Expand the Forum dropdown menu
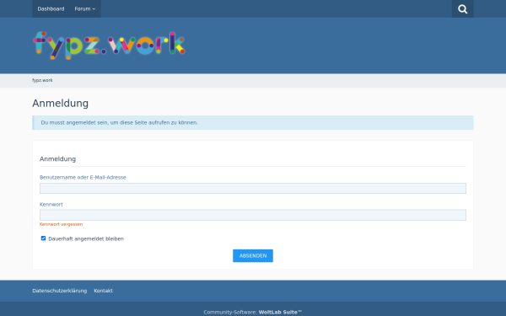This screenshot has height=316, width=506. [85, 9]
